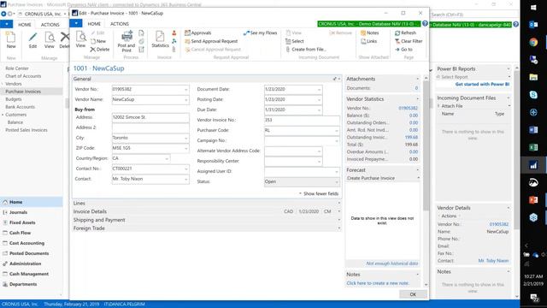
Task: Click Go to in Page group
Action: [x=403, y=50]
